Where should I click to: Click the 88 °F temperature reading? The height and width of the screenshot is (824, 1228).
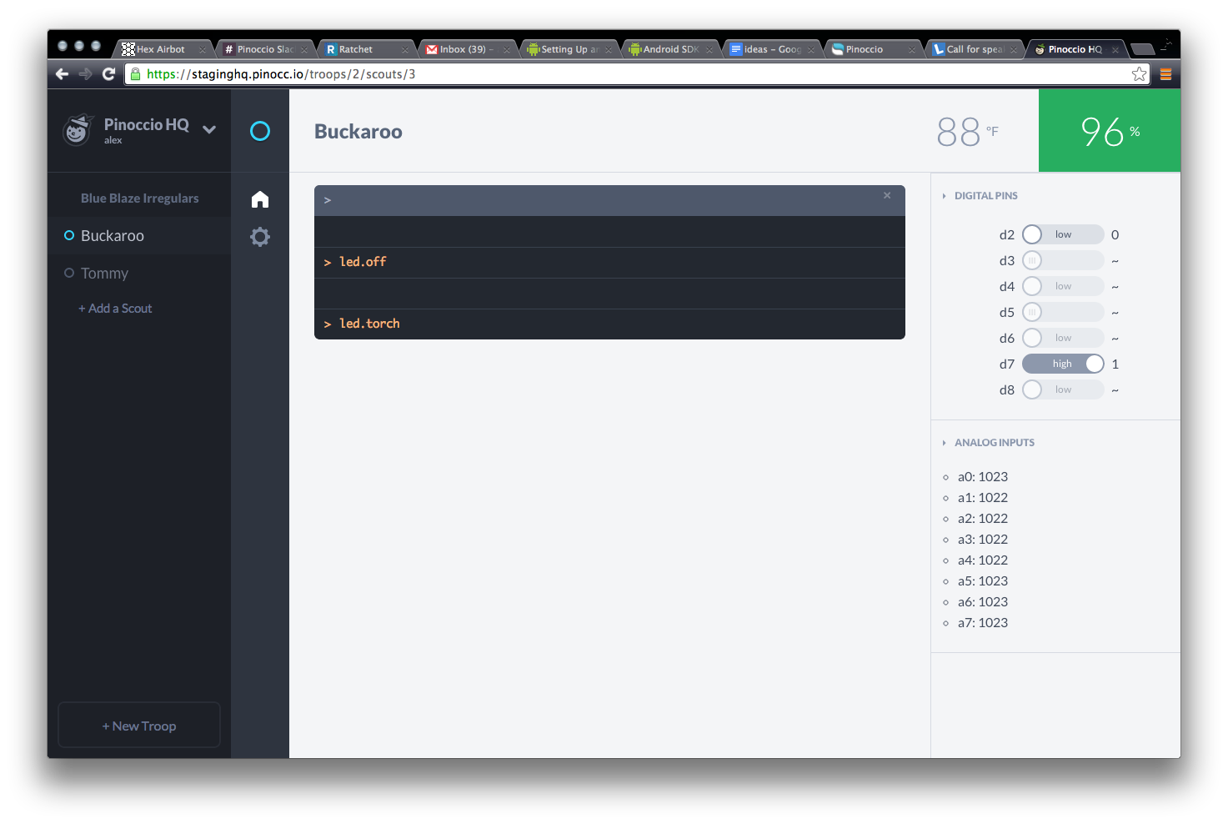pyautogui.click(x=967, y=132)
